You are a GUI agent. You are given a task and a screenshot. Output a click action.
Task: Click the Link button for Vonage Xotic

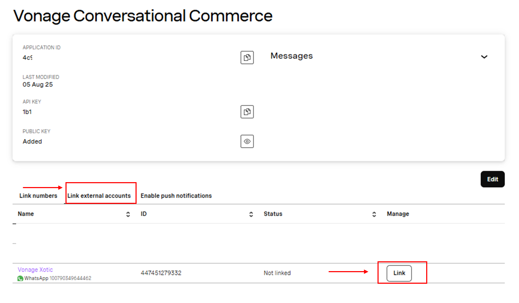(x=399, y=273)
